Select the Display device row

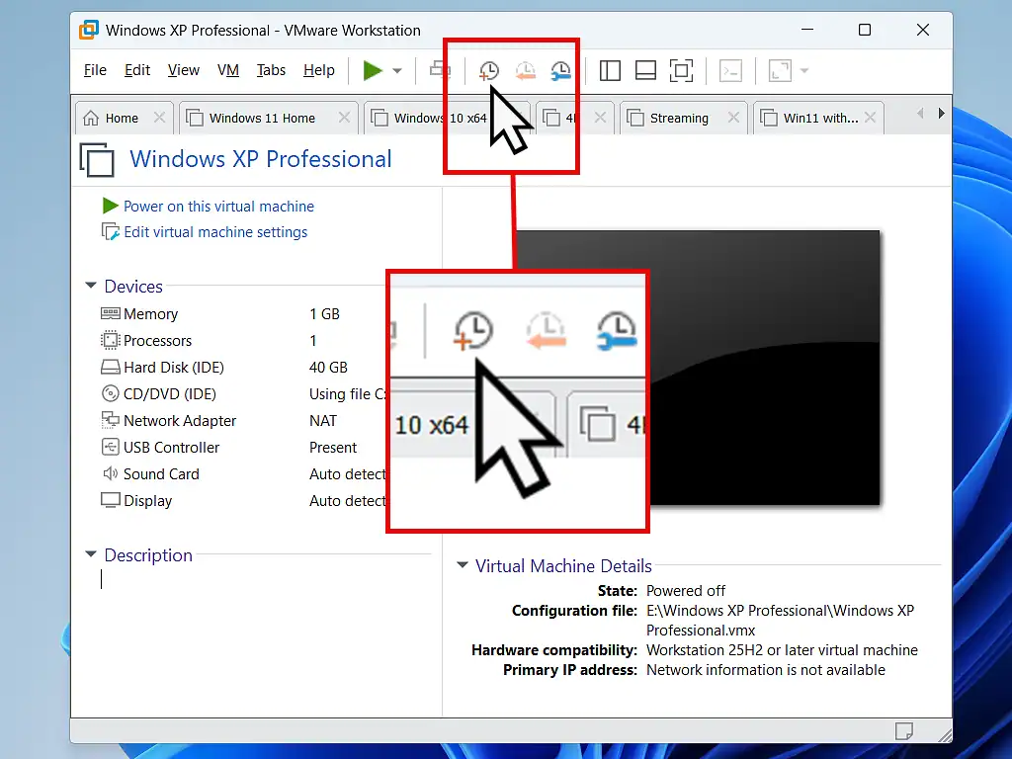click(243, 501)
